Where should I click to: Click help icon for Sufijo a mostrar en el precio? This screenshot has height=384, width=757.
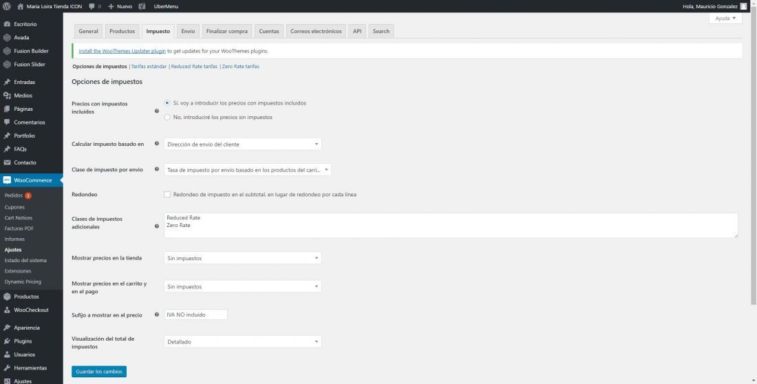pyautogui.click(x=156, y=314)
